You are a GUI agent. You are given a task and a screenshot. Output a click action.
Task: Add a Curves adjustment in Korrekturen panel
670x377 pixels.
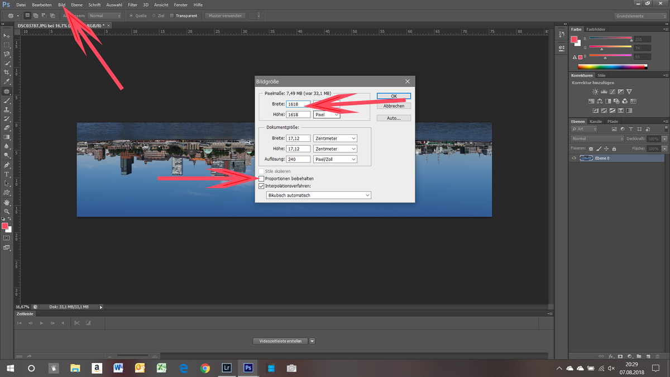click(612, 92)
